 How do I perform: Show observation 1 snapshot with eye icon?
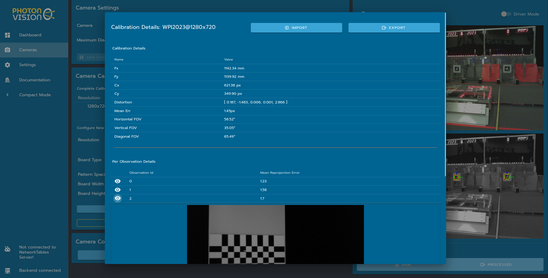[x=118, y=190]
